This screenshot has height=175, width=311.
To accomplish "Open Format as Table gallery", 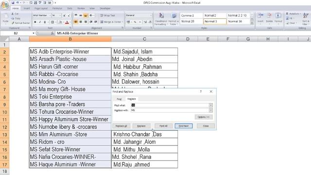I will (x=173, y=19).
